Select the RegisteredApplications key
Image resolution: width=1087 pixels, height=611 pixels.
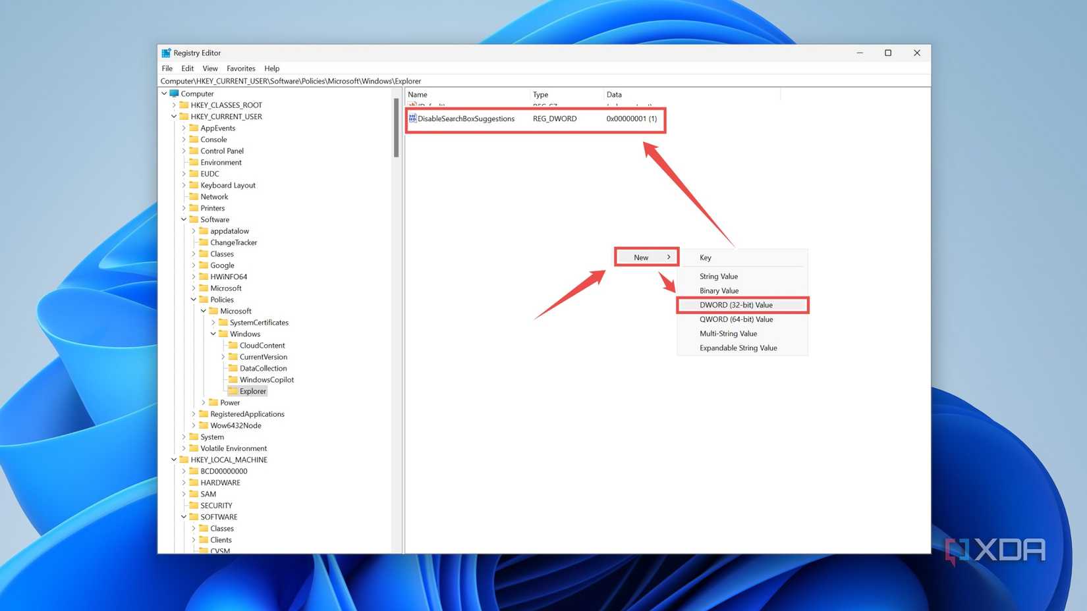pos(247,414)
